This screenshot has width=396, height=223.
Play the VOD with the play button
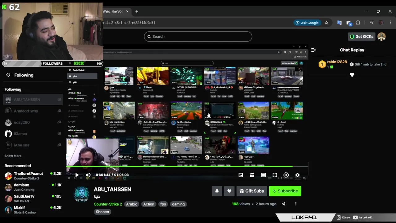(77, 175)
